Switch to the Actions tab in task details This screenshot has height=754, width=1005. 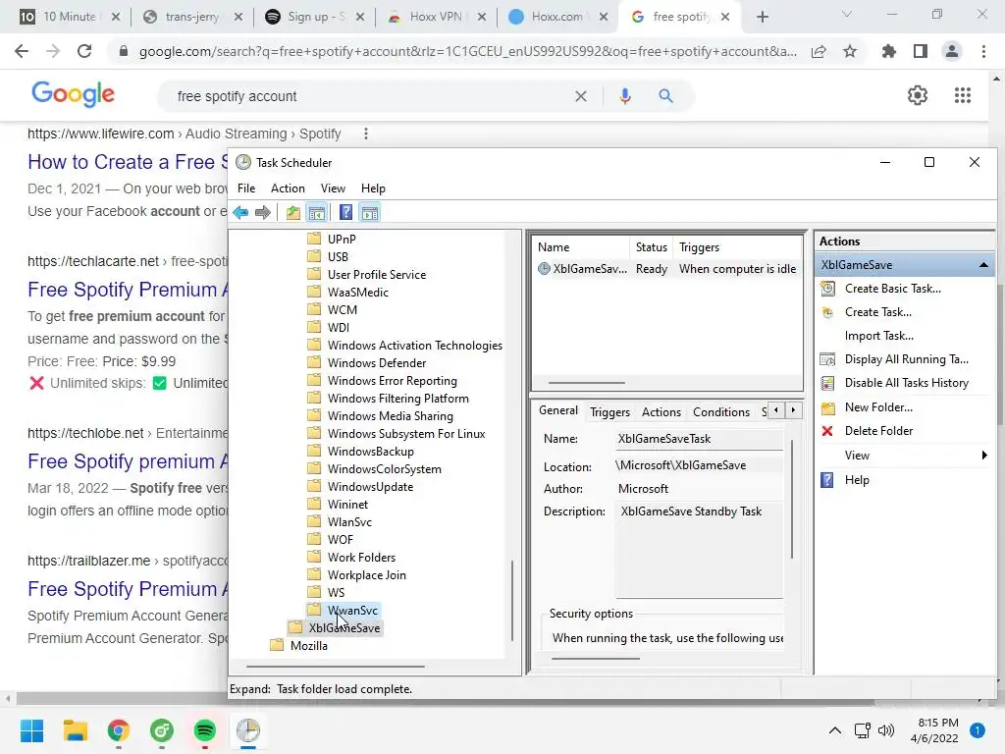[661, 412]
